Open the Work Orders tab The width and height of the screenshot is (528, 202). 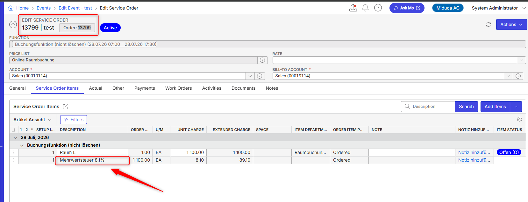[x=179, y=88]
